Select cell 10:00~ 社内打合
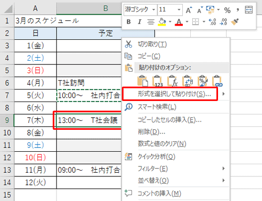 point(89,95)
